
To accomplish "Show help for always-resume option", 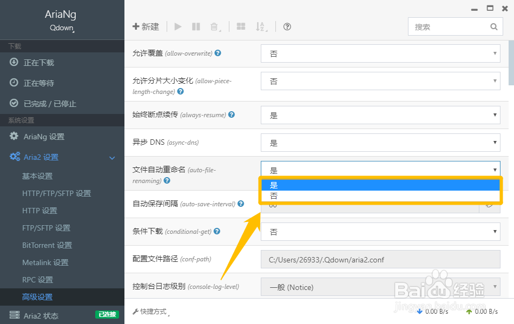I will point(232,114).
